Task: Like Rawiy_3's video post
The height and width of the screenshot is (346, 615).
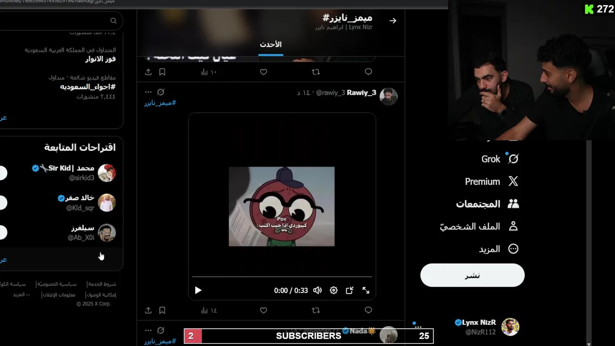Action: 263,310
